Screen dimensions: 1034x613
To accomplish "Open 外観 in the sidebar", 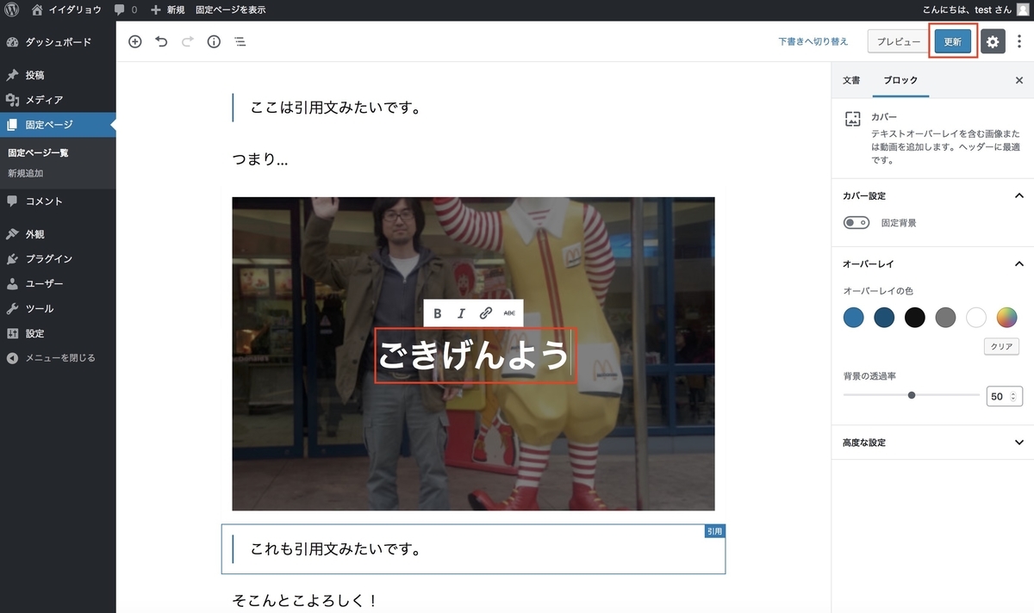I will pyautogui.click(x=58, y=234).
